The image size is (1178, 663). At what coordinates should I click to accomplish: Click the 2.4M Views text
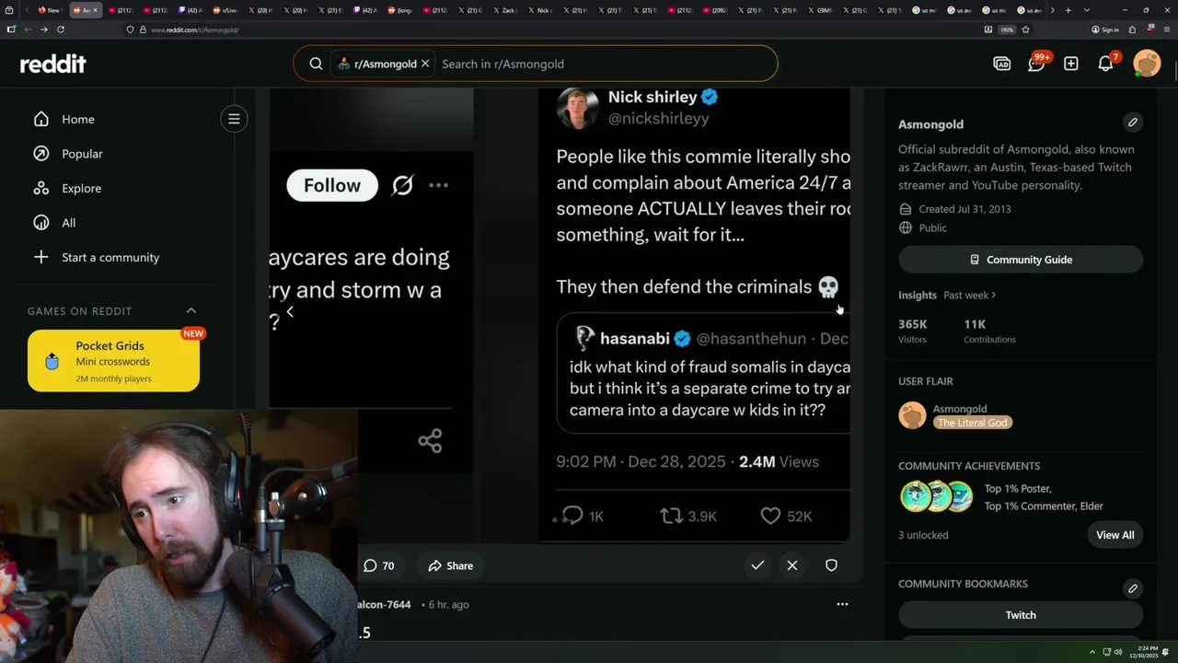click(779, 461)
